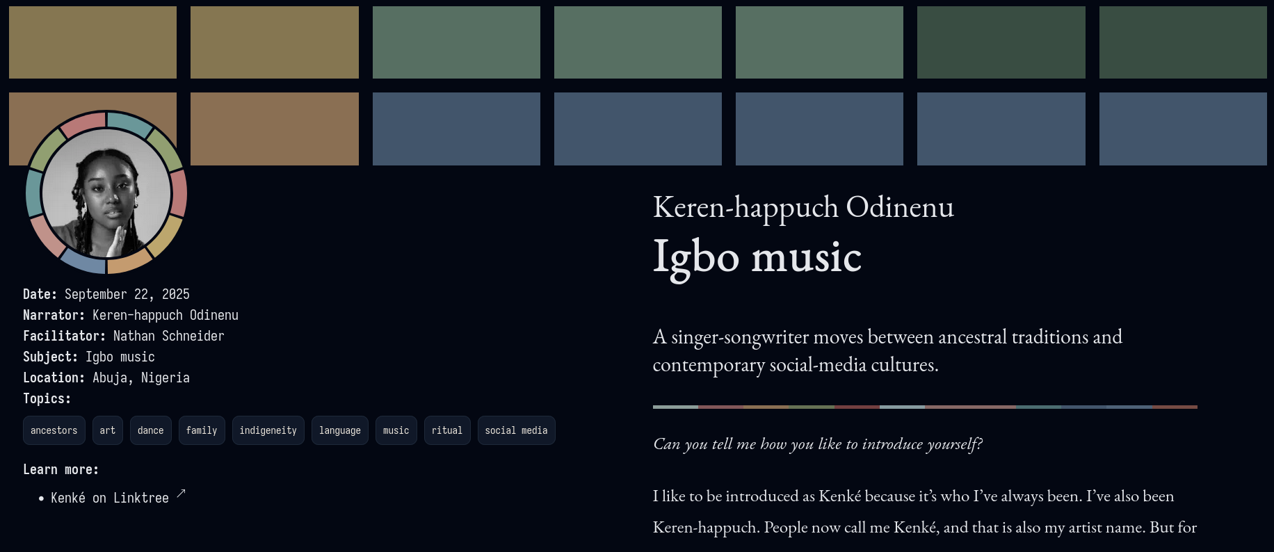
Task: Click the 'Igbo music' title heading
Action: (x=757, y=257)
